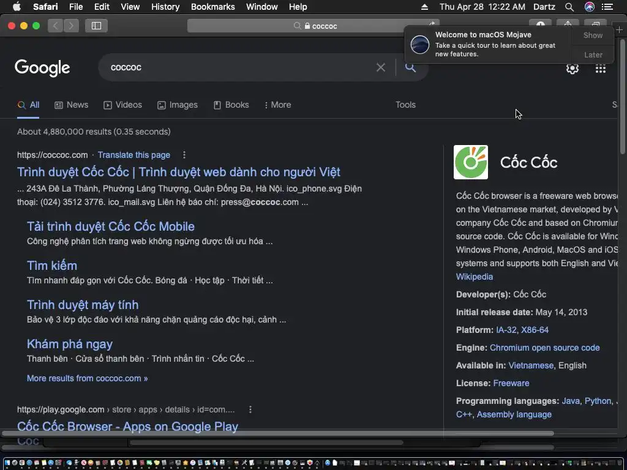The image size is (627, 470).
Task: Open the Bookmarks menu
Action: 212,7
